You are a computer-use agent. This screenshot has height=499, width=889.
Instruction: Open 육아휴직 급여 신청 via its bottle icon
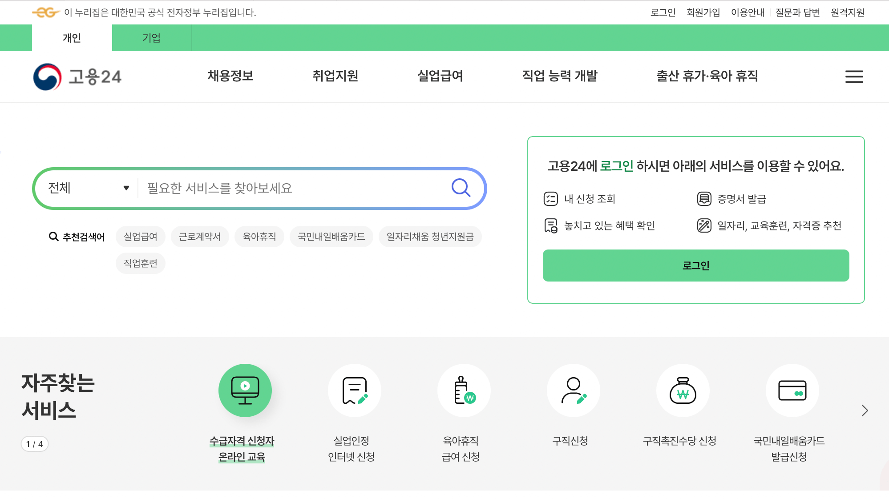464,390
